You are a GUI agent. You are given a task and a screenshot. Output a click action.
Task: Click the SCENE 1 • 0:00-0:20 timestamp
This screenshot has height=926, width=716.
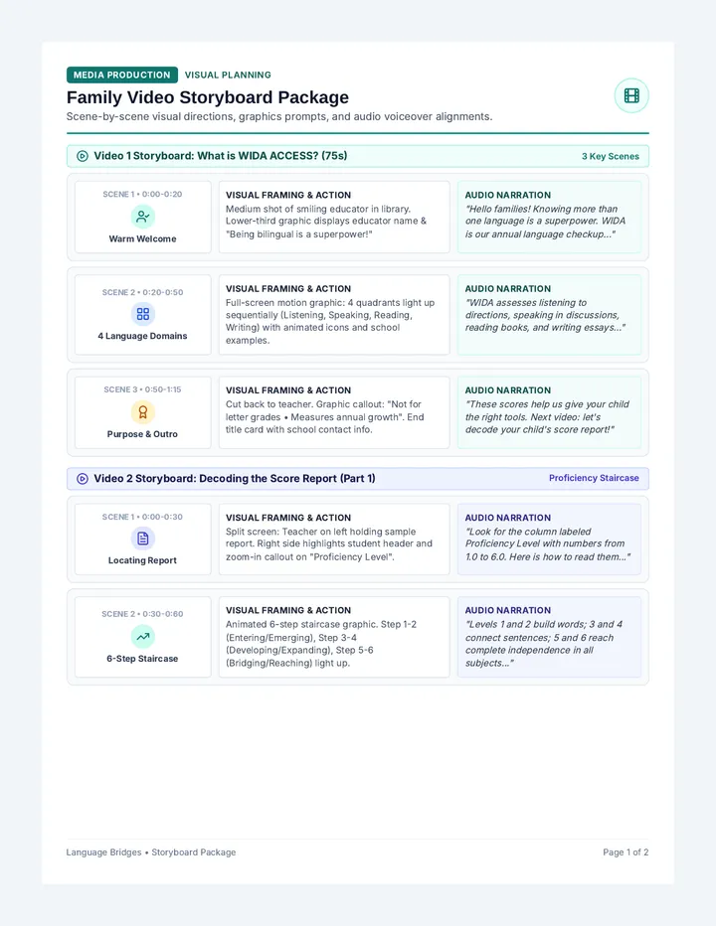[142, 195]
